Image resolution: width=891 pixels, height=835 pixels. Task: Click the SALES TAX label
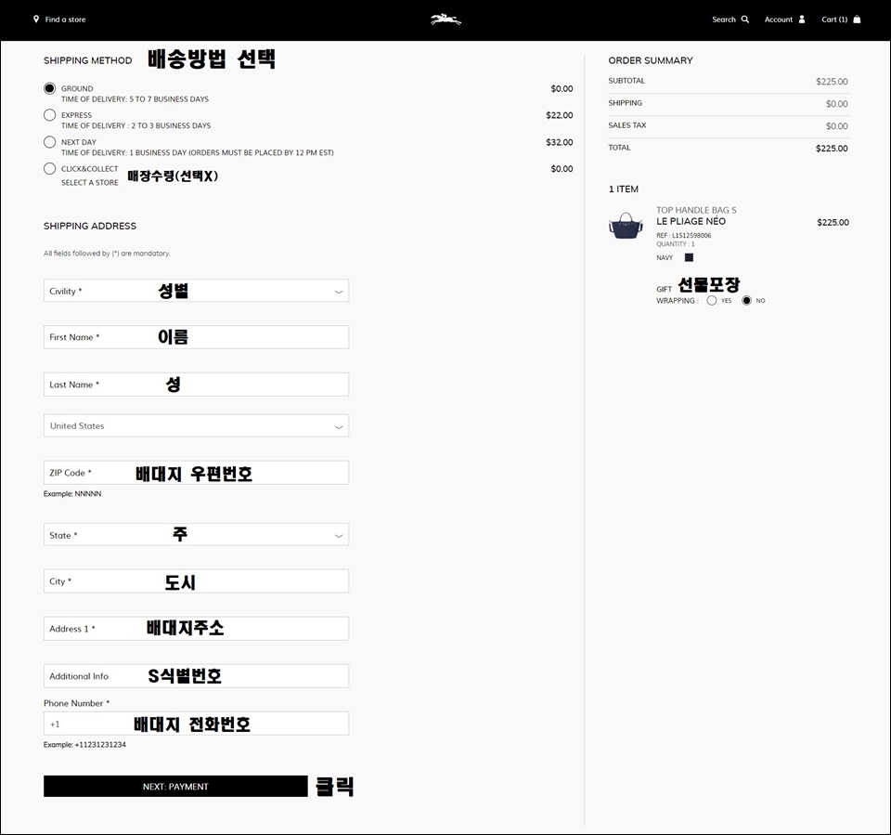coord(626,125)
